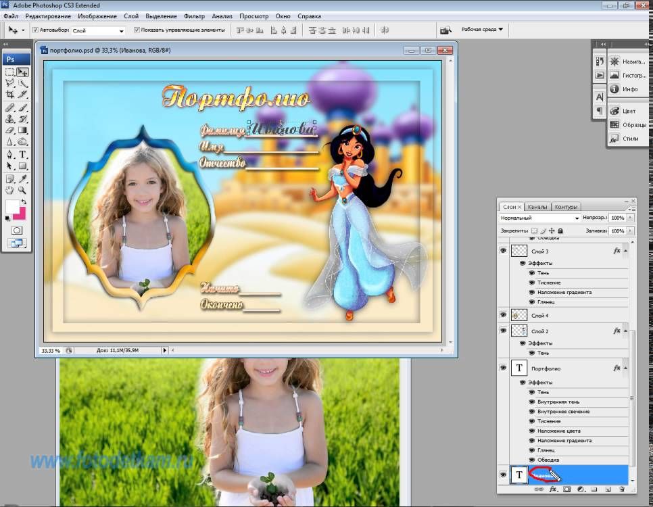Open the Auto-Select Слой dropdown
653x507 pixels.
click(98, 30)
